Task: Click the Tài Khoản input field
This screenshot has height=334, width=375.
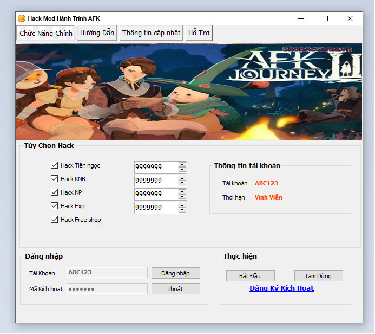Action: coord(107,272)
